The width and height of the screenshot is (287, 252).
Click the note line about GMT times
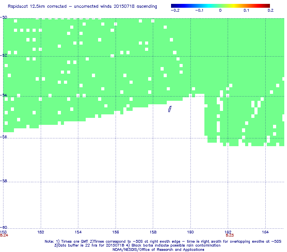coord(163,242)
